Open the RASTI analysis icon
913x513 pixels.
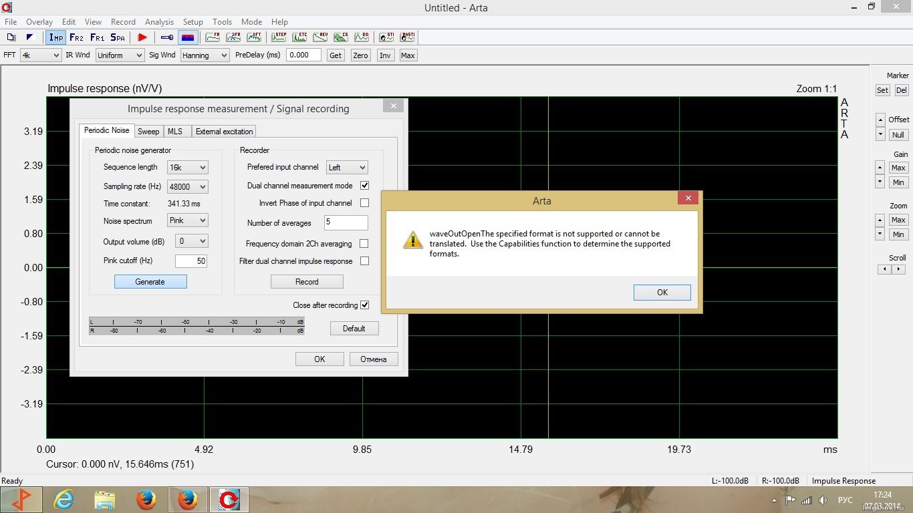[407, 37]
